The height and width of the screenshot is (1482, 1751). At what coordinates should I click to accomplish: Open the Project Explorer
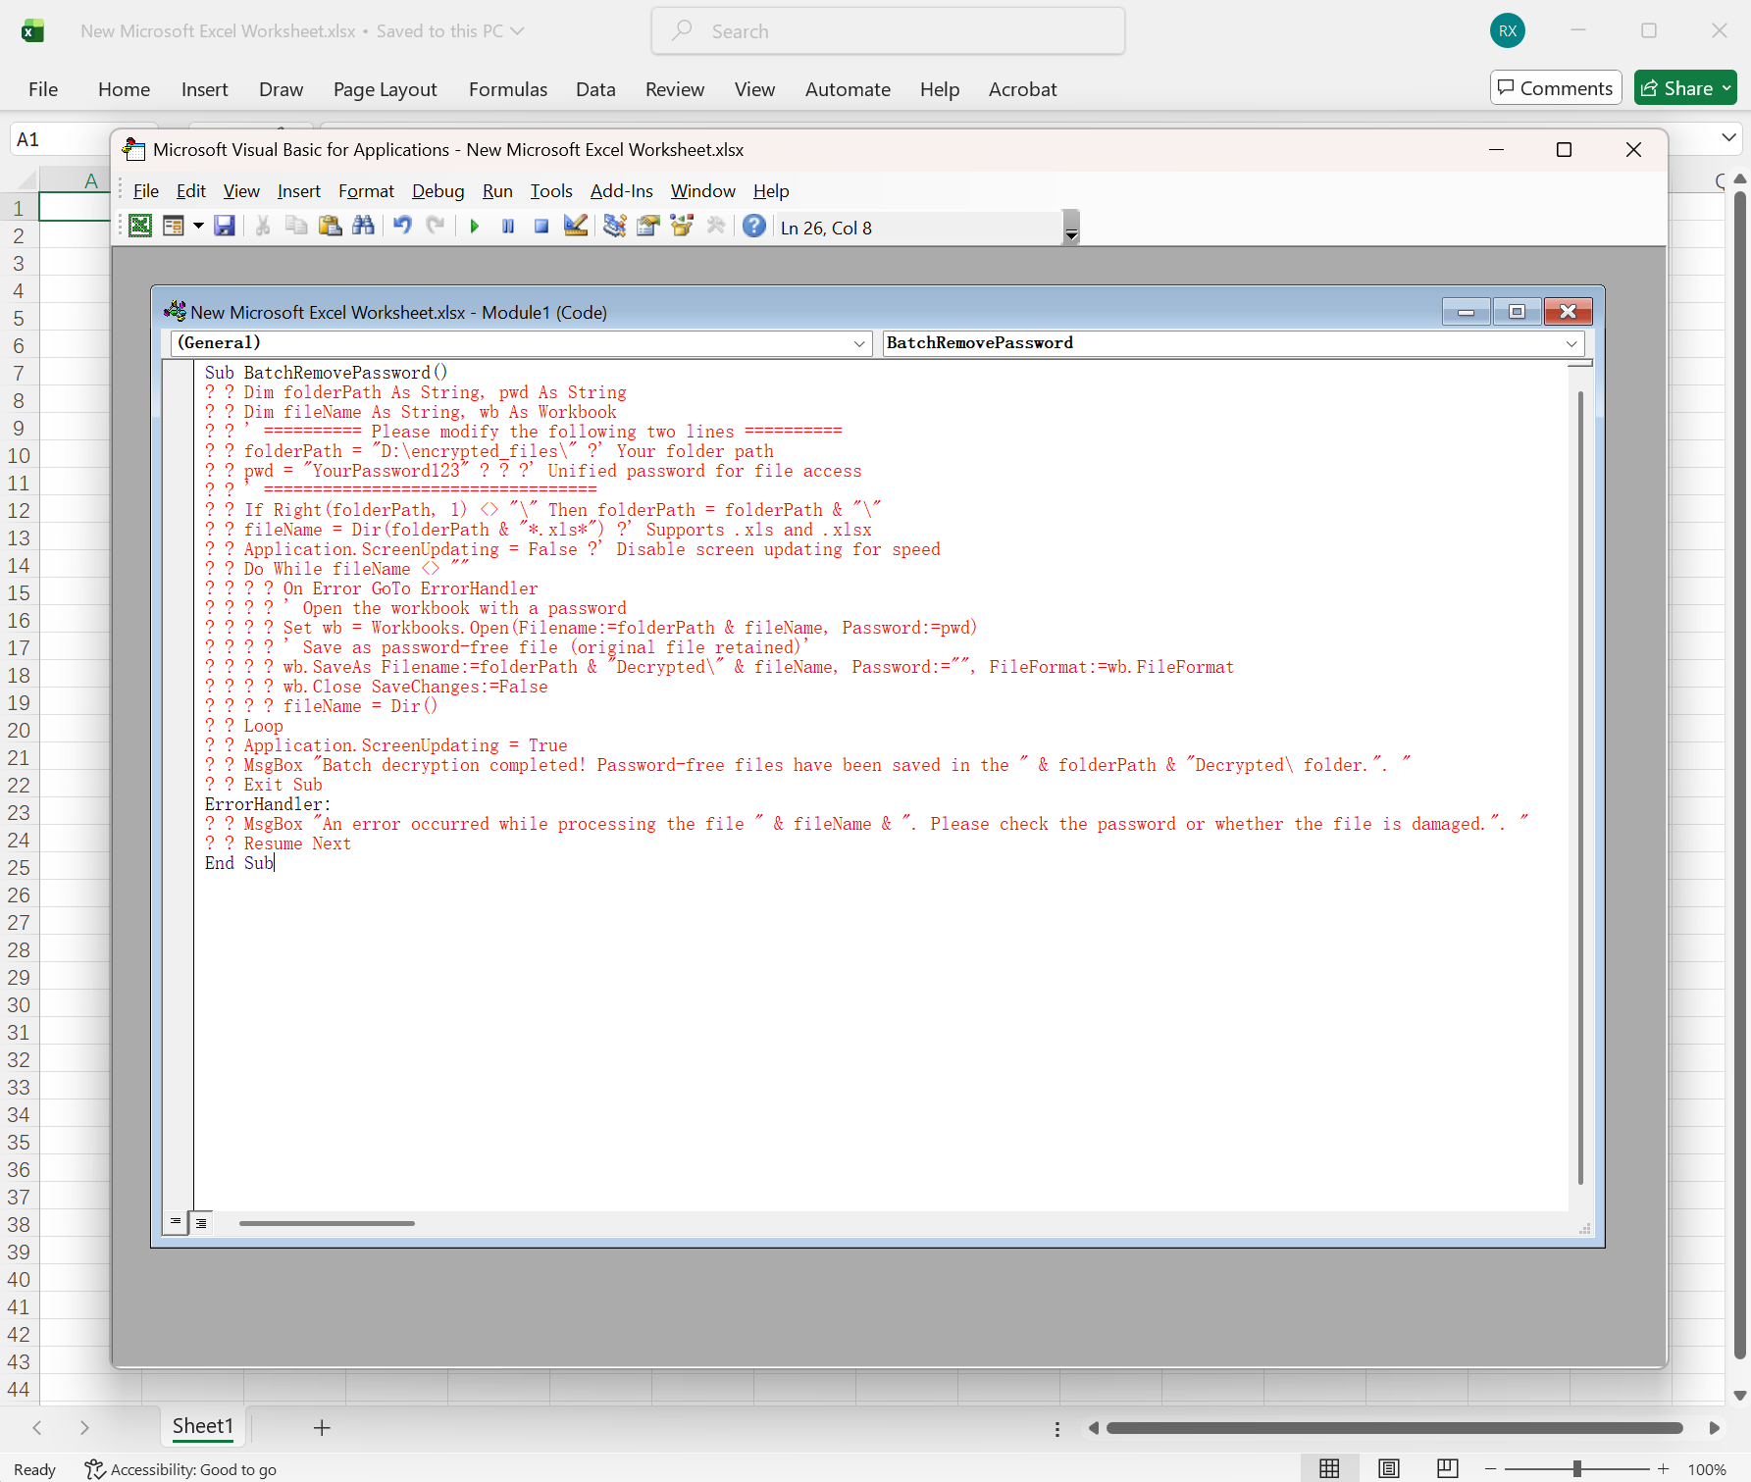615,227
